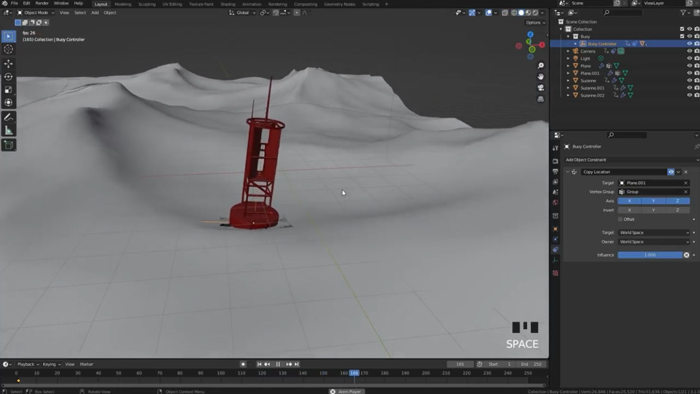
Task: Open the Render menu
Action: click(42, 3)
